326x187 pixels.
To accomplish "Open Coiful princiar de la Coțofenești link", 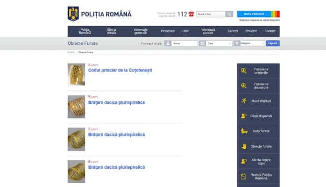I will (x=120, y=70).
